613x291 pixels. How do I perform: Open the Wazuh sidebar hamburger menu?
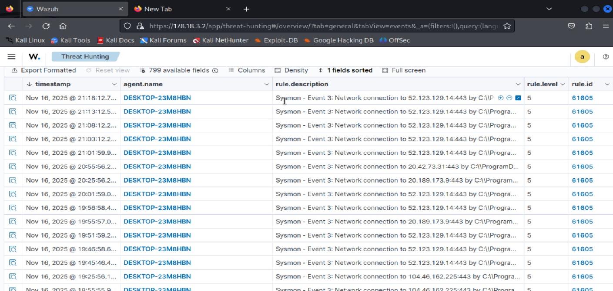[11, 56]
